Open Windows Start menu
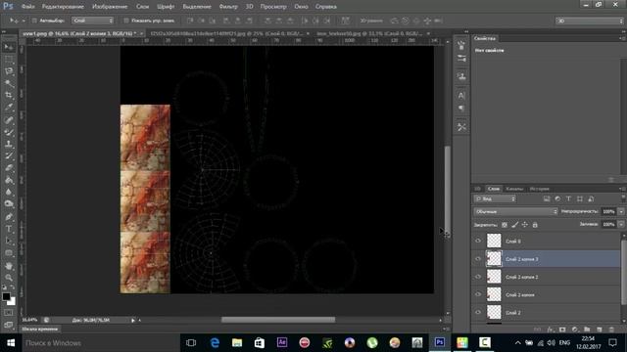This screenshot has height=352, width=627. point(11,343)
